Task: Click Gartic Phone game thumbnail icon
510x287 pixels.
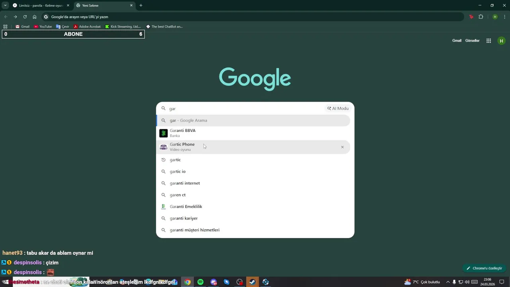Action: point(163,147)
